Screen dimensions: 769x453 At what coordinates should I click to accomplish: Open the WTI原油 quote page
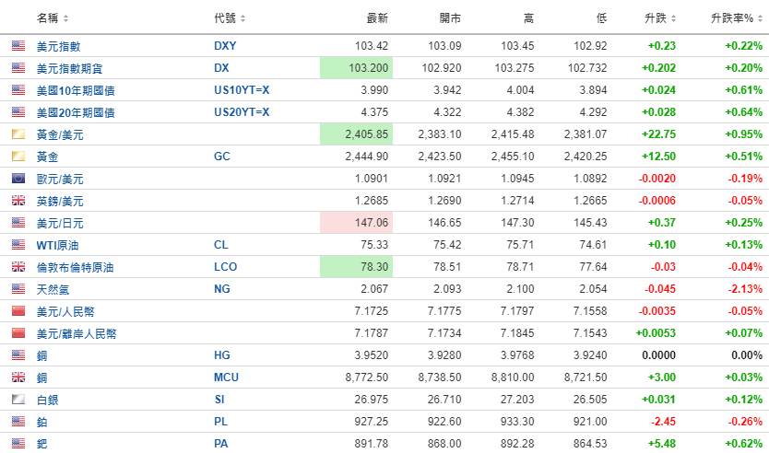(58, 245)
